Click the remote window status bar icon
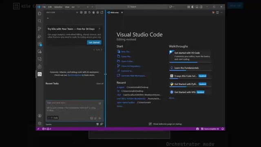 [38, 129]
